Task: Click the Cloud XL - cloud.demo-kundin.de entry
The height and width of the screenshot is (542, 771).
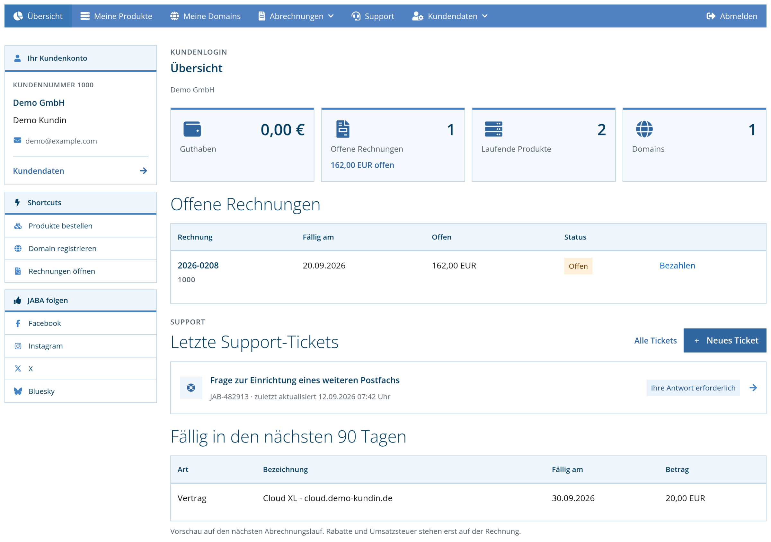Action: point(328,498)
